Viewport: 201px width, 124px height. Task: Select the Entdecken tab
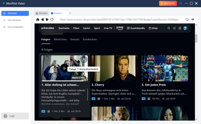coord(90,39)
